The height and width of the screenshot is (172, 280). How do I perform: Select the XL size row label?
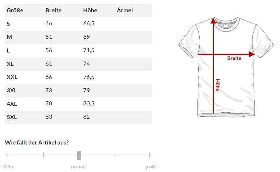click(10, 64)
